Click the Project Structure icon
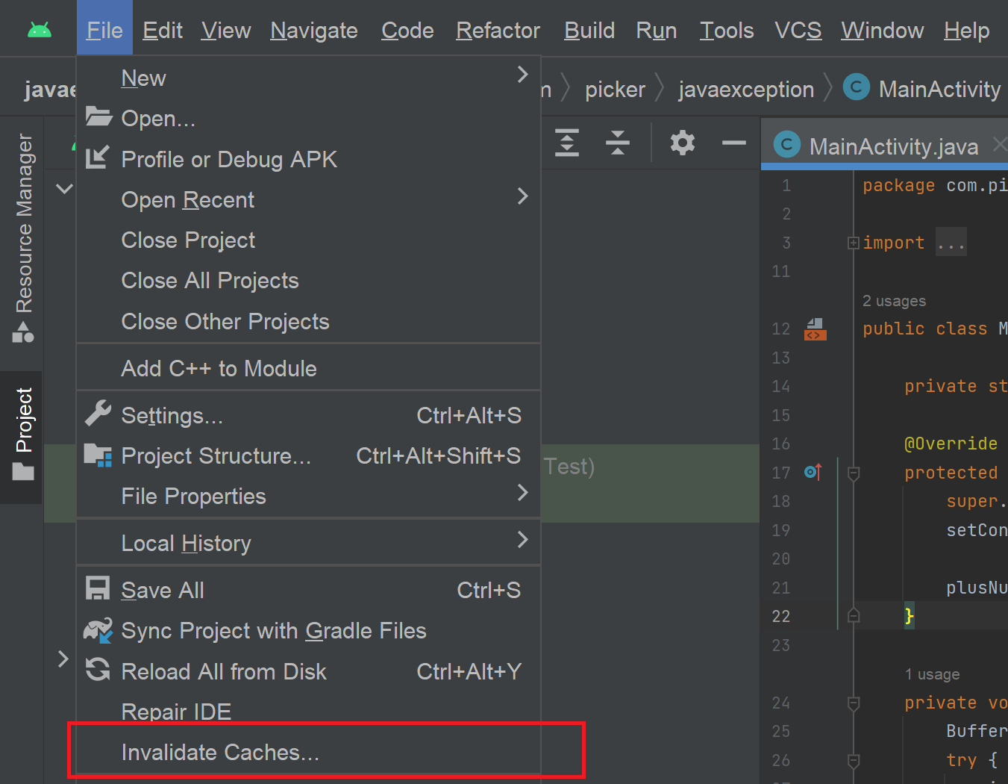The width and height of the screenshot is (1008, 784). (98, 455)
